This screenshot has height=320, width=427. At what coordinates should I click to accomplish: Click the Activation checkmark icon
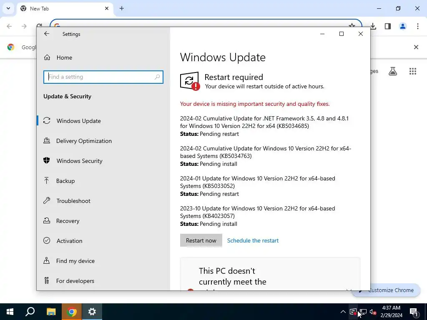coord(47,240)
